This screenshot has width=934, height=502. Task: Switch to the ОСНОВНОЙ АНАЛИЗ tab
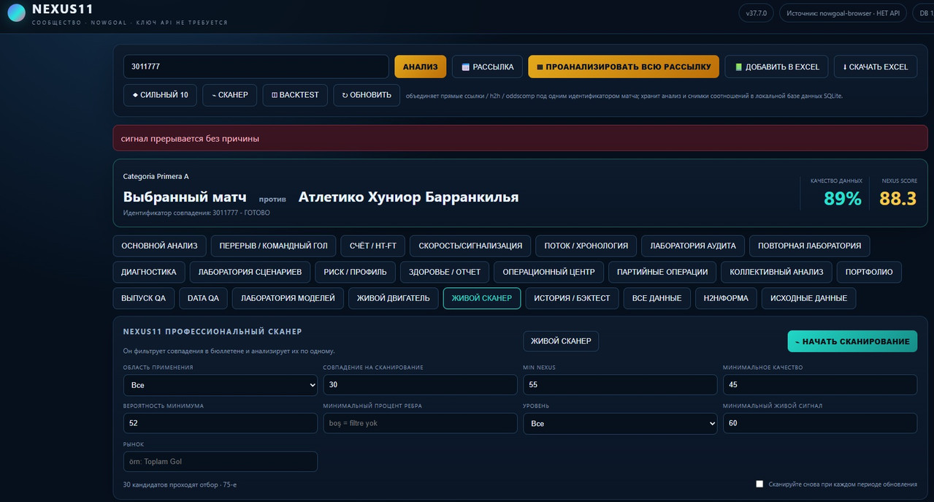pyautogui.click(x=160, y=246)
